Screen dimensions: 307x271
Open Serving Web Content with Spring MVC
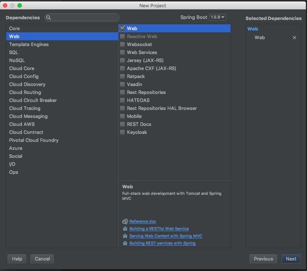[x=166, y=236]
